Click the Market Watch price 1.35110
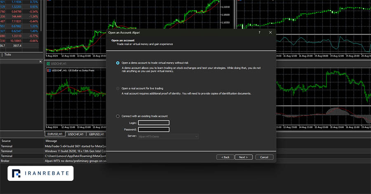This screenshot has width=371, height=194. [16, 36]
